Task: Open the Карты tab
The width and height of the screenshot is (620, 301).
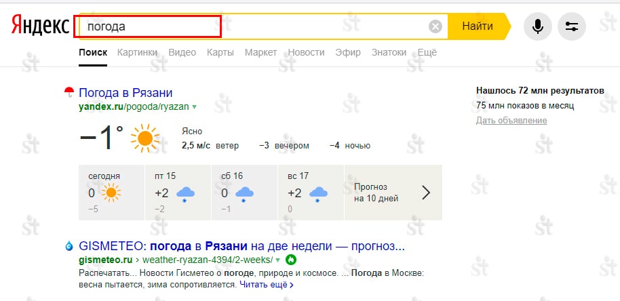Action: pos(220,52)
